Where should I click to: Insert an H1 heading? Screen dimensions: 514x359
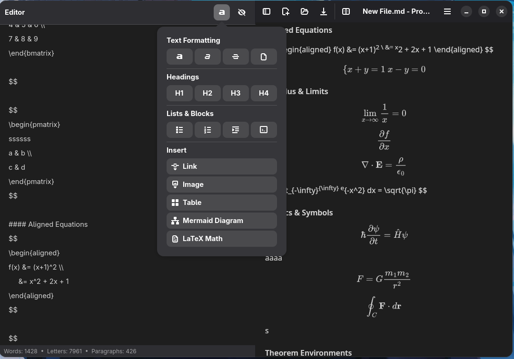[179, 93]
